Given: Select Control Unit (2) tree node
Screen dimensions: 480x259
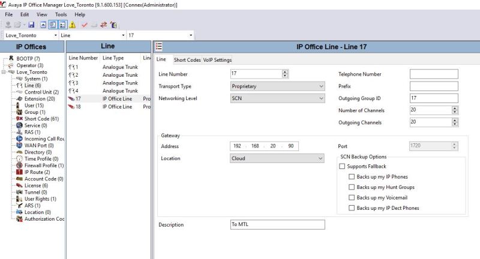Looking at the screenshot, I should (41, 92).
